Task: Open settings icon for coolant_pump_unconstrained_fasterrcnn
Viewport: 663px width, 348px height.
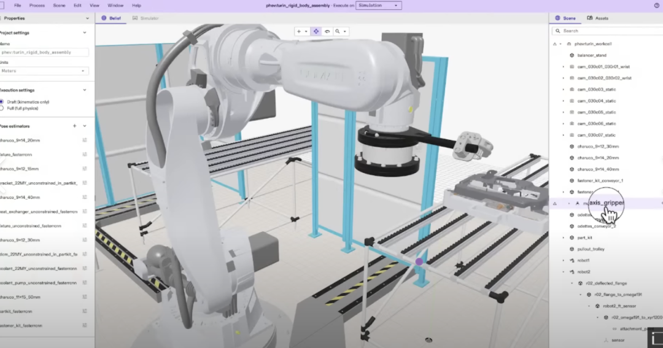Action: point(85,282)
